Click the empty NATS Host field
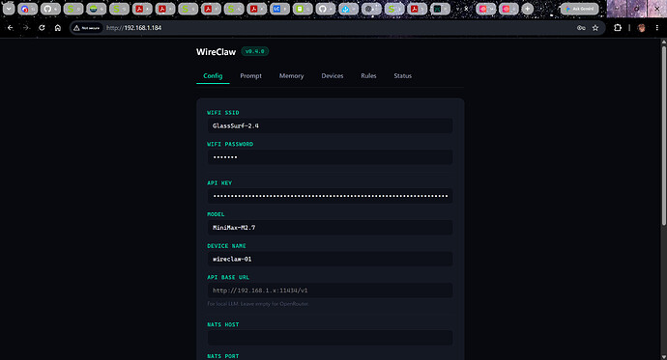The image size is (667, 360). 330,338
